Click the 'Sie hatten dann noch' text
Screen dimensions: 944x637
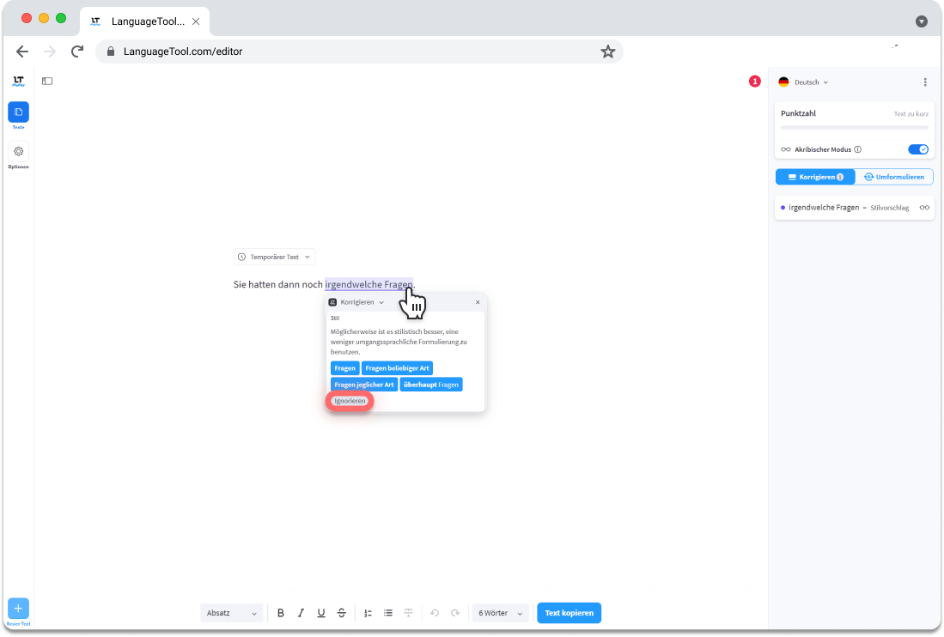click(278, 284)
